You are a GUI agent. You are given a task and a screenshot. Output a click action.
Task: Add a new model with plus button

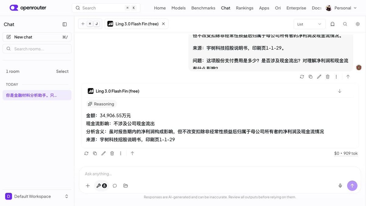click(x=83, y=24)
